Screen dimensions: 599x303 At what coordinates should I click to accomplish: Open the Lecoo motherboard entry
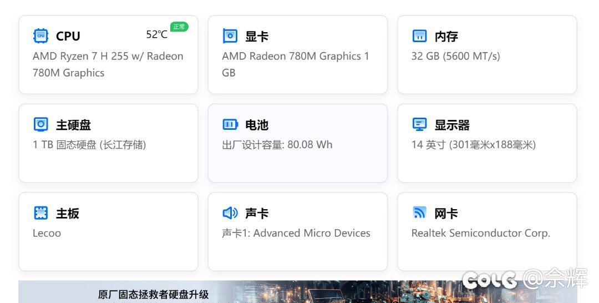tap(47, 233)
